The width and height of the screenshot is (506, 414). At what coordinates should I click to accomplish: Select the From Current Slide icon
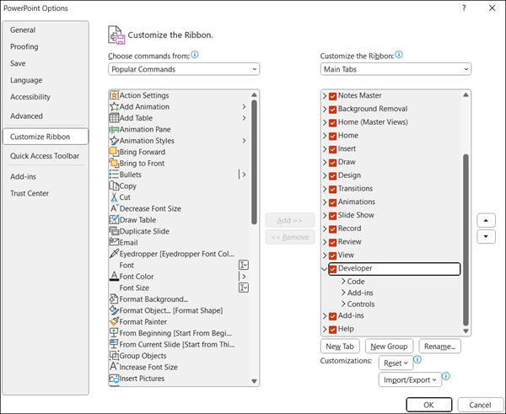coord(114,344)
